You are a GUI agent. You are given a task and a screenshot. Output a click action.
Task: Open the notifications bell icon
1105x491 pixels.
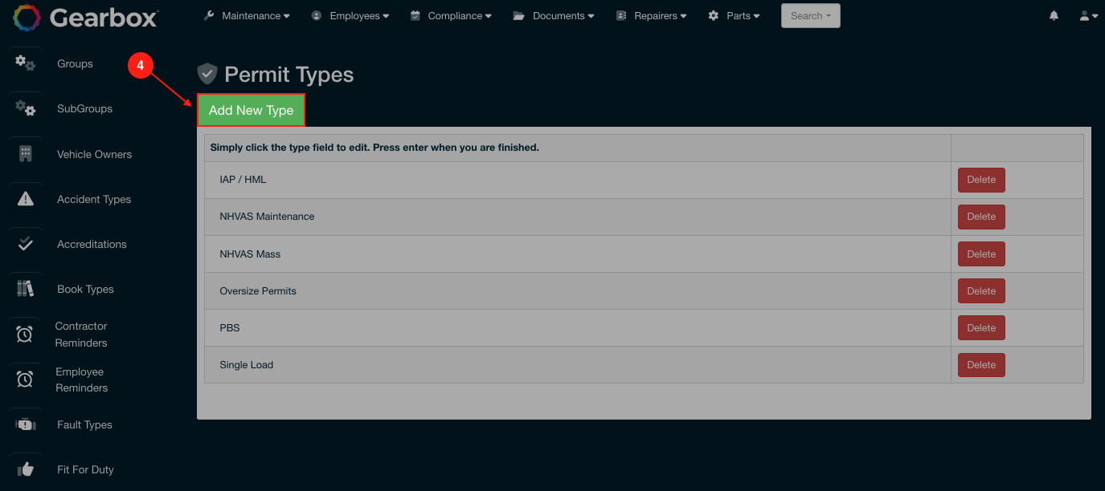(x=1054, y=16)
